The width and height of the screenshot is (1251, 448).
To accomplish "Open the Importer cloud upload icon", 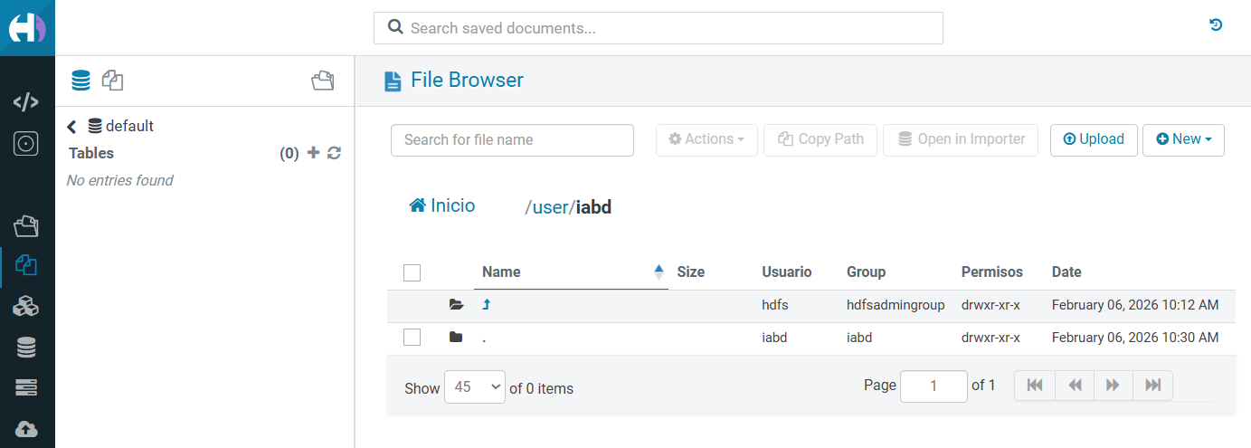I will [x=26, y=429].
